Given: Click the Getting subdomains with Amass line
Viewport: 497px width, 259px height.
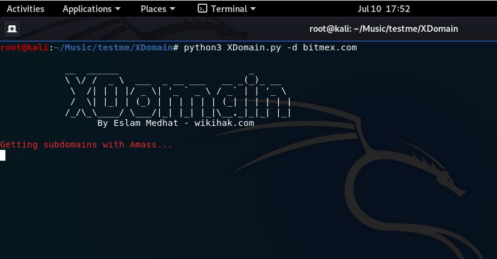Looking at the screenshot, I should click(86, 144).
